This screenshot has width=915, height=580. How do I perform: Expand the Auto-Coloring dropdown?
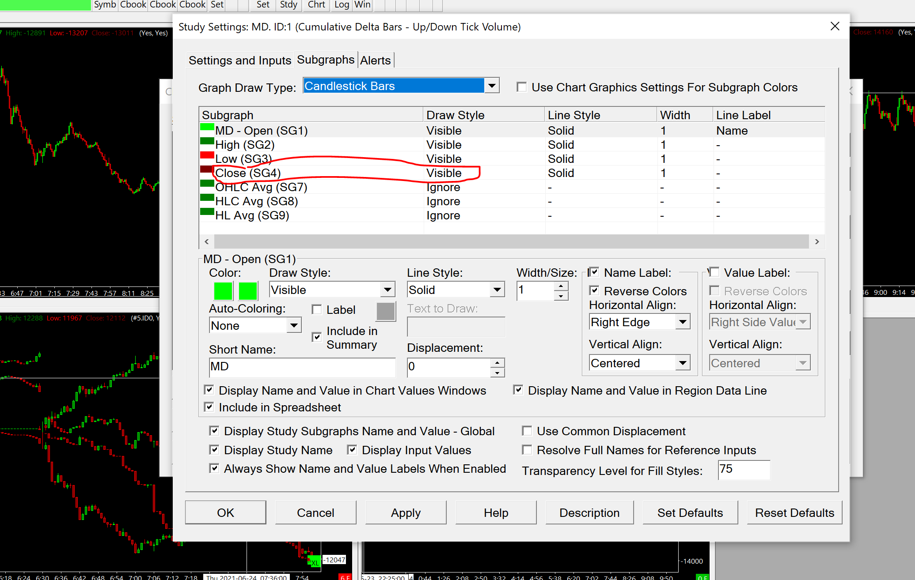coord(293,326)
